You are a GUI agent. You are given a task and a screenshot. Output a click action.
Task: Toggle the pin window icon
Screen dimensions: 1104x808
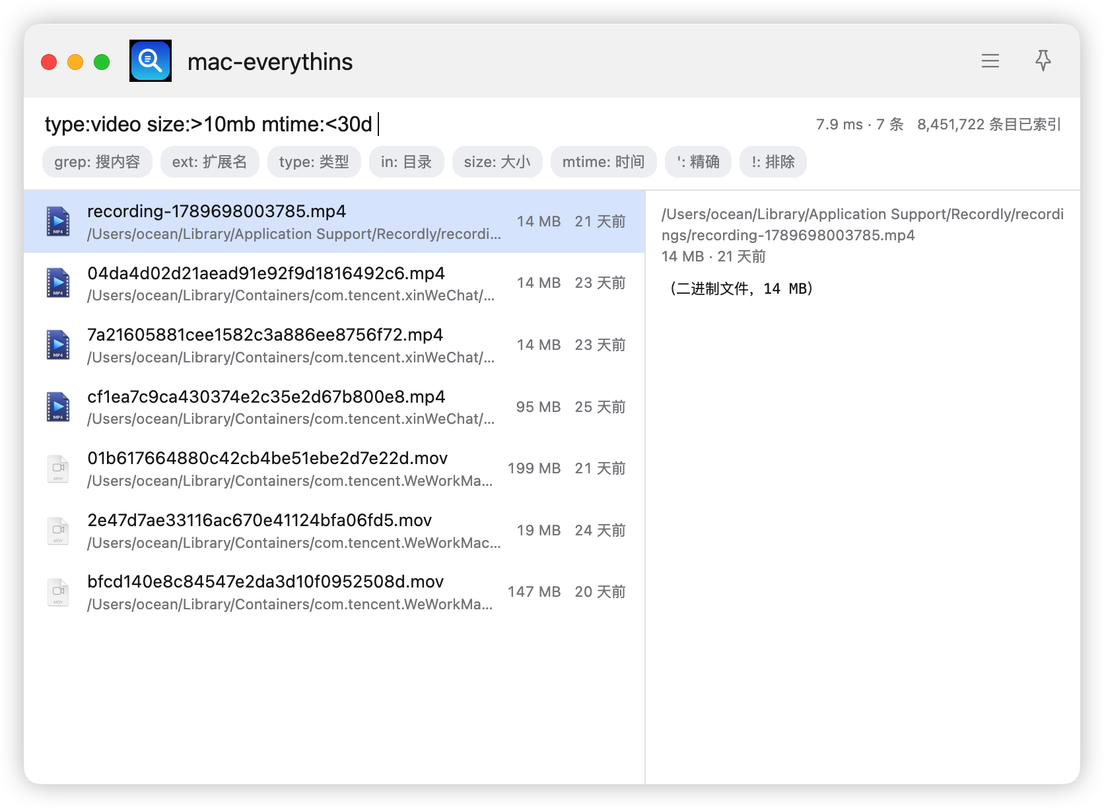tap(1043, 61)
